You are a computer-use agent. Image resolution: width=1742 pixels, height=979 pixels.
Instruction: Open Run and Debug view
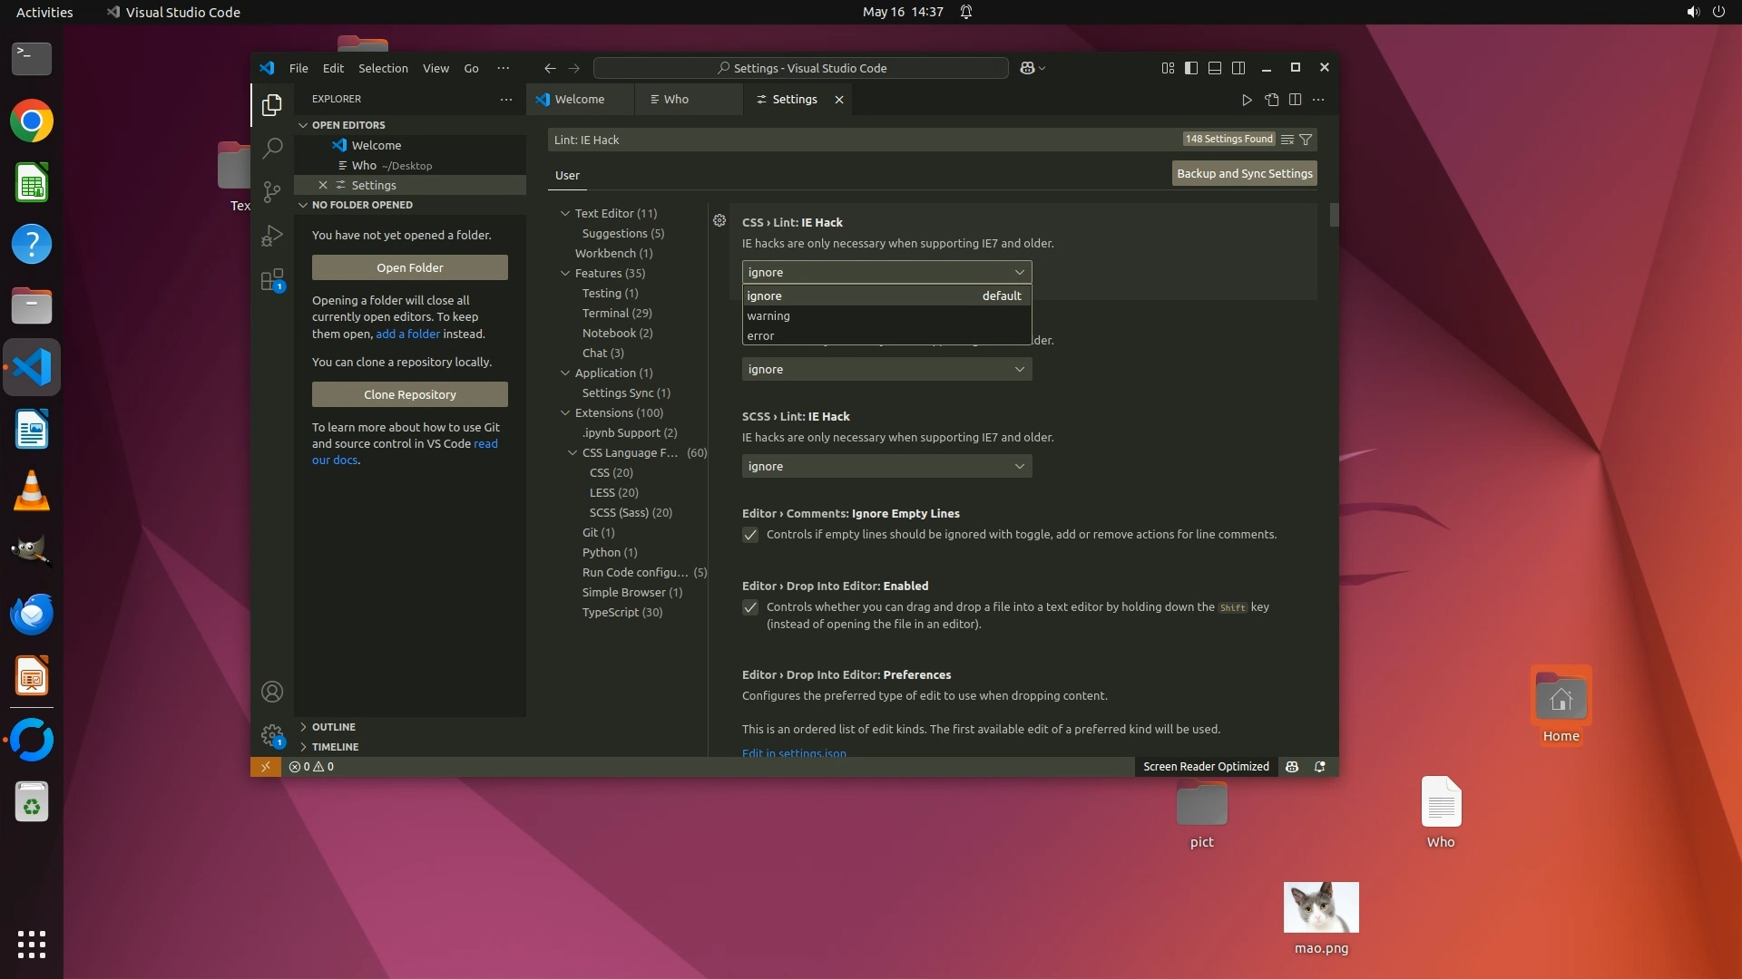tap(272, 236)
